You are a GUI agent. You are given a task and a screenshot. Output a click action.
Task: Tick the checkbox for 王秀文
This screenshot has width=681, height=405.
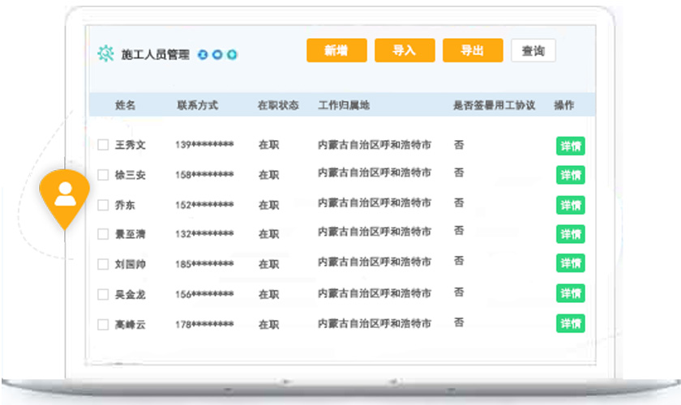tap(103, 144)
